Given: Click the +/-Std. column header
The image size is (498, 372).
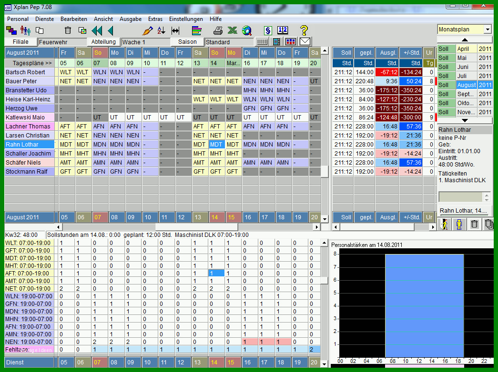Looking at the screenshot, I should click(x=411, y=53).
